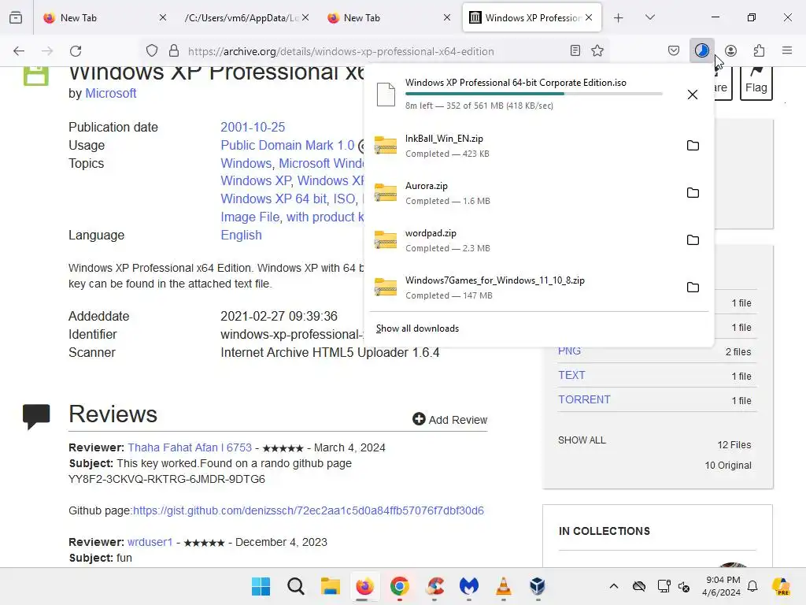Open Google Chrome from the taskbar
The image size is (806, 605).
click(399, 586)
